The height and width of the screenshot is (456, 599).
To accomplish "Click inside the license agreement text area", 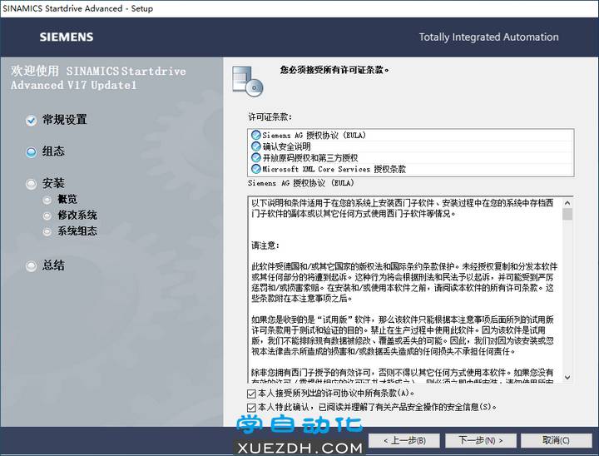I will pyautogui.click(x=406, y=290).
